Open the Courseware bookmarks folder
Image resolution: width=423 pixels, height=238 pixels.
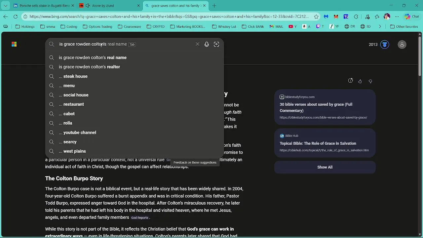pyautogui.click(x=130, y=26)
